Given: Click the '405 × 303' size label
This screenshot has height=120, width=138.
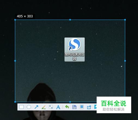Looking at the screenshot, I should click(25, 16).
